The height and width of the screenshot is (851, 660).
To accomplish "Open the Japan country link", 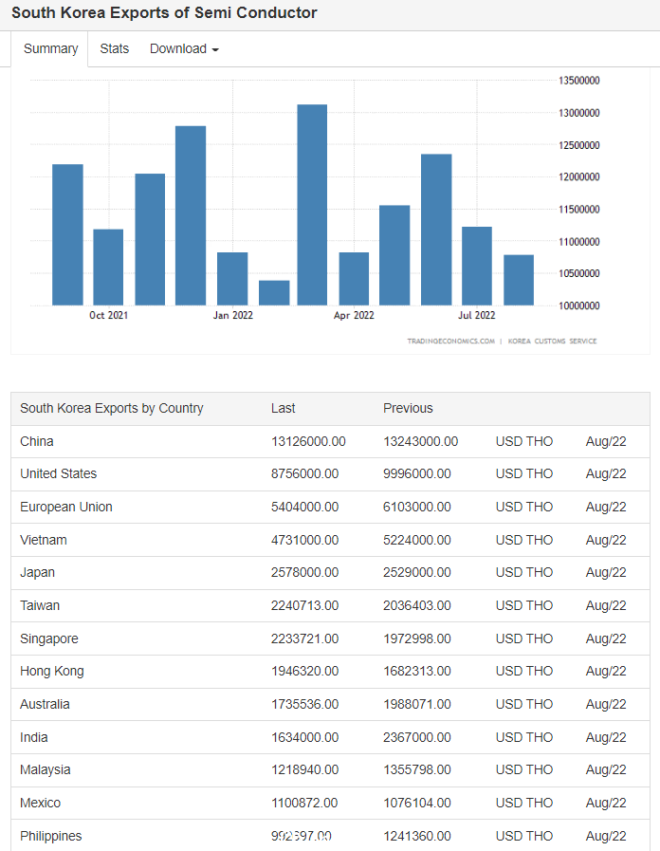I will click(x=37, y=573).
